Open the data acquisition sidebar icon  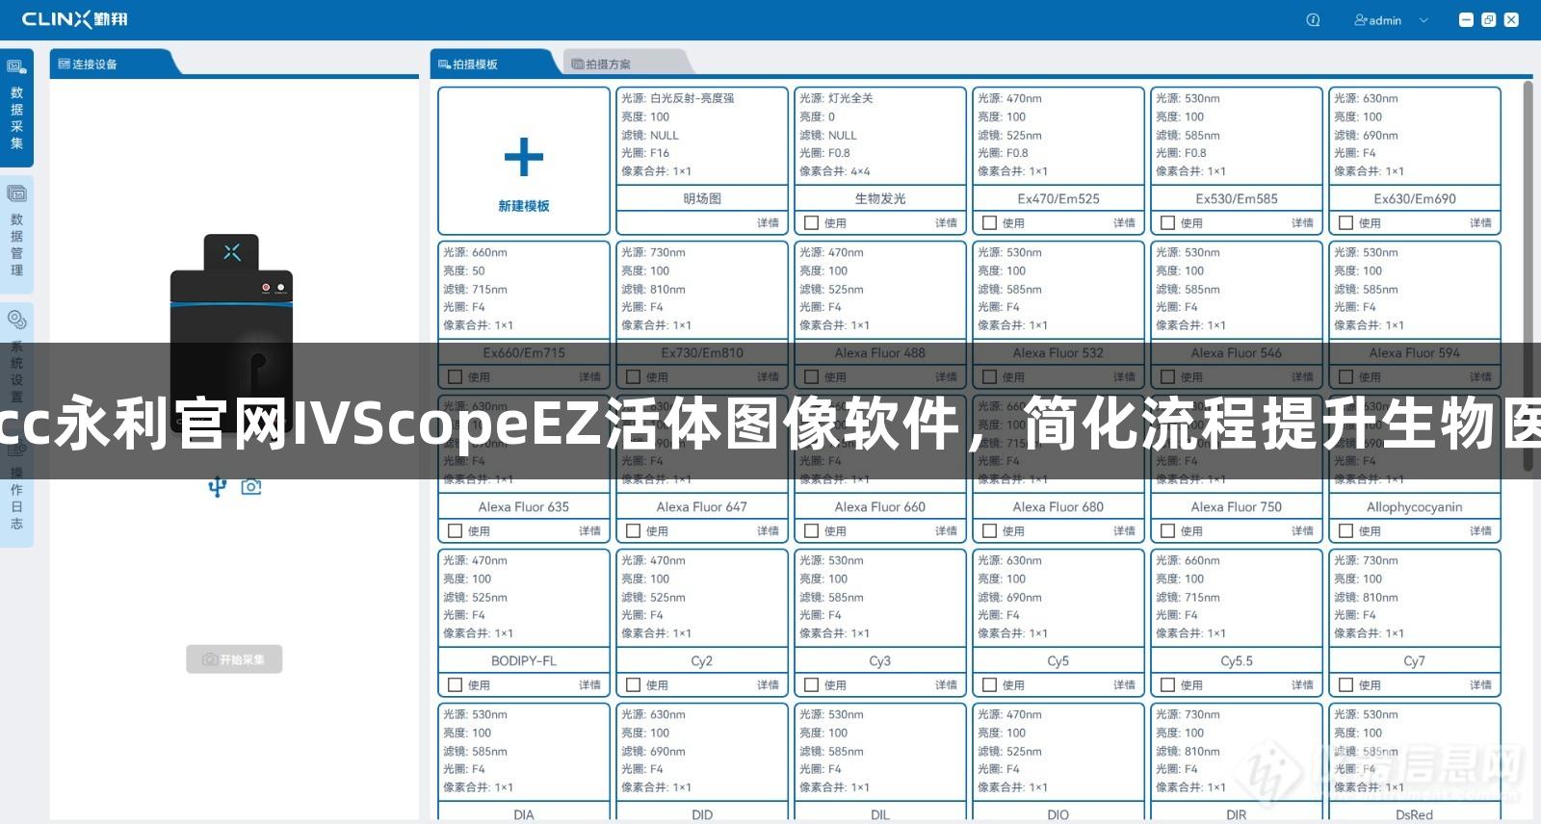coord(16,67)
